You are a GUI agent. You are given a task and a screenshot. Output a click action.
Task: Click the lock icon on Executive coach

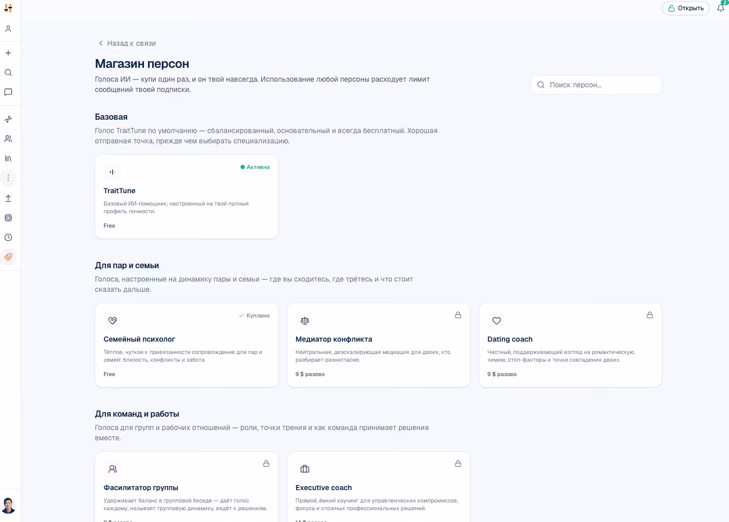(x=458, y=463)
